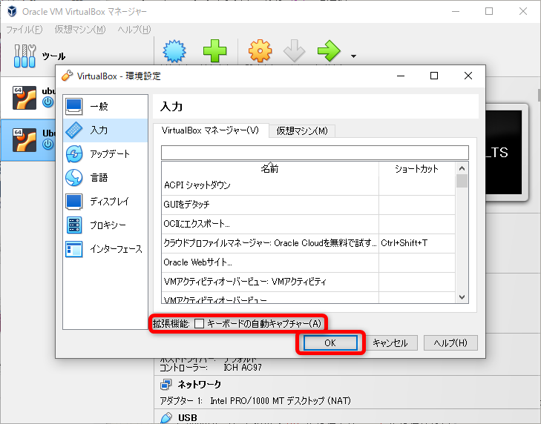Click the ネットワーク section header
The image size is (541, 424).
[x=200, y=385]
